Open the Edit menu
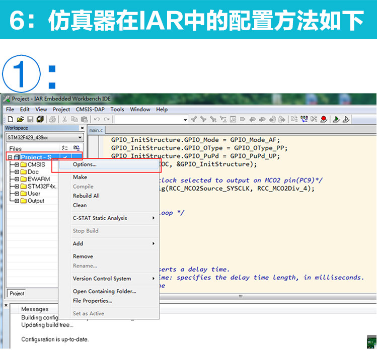 [25, 109]
